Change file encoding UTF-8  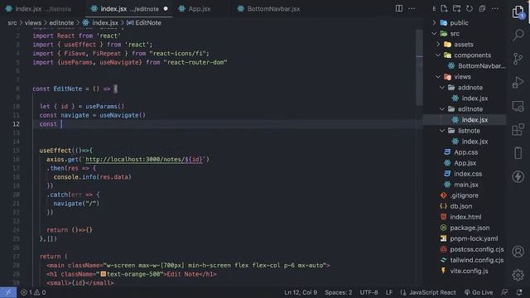(369, 292)
